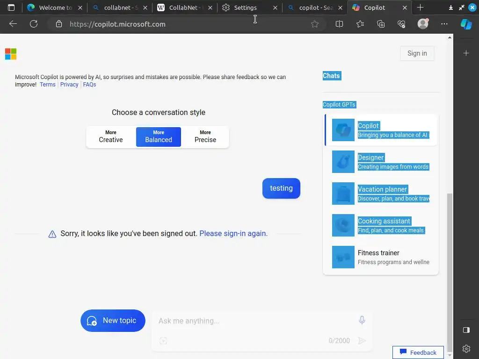The width and height of the screenshot is (479, 359).
Task: Click the Chats heading
Action: point(332,76)
